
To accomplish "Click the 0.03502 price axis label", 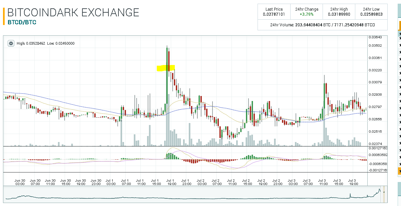I will point(375,46).
